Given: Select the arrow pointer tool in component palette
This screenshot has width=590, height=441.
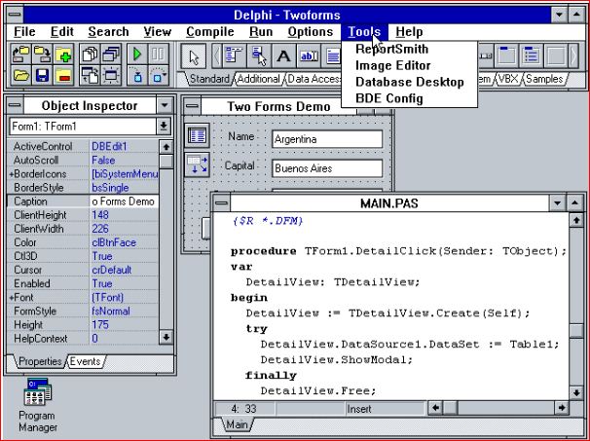Looking at the screenshot, I should tap(194, 55).
